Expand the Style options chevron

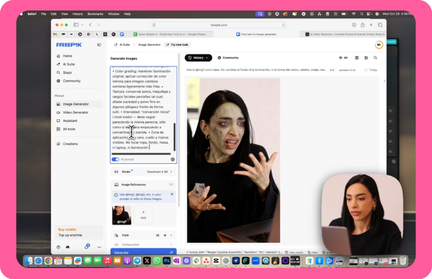pos(171,235)
